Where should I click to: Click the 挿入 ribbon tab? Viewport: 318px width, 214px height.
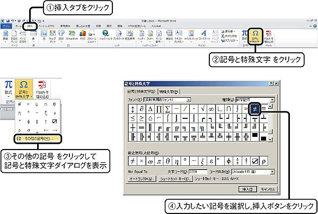[x=30, y=25]
